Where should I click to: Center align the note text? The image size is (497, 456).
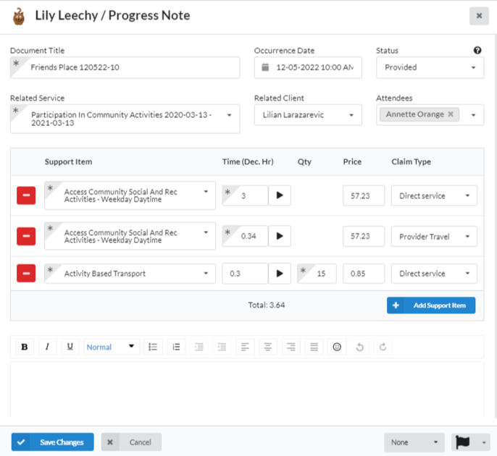click(268, 347)
